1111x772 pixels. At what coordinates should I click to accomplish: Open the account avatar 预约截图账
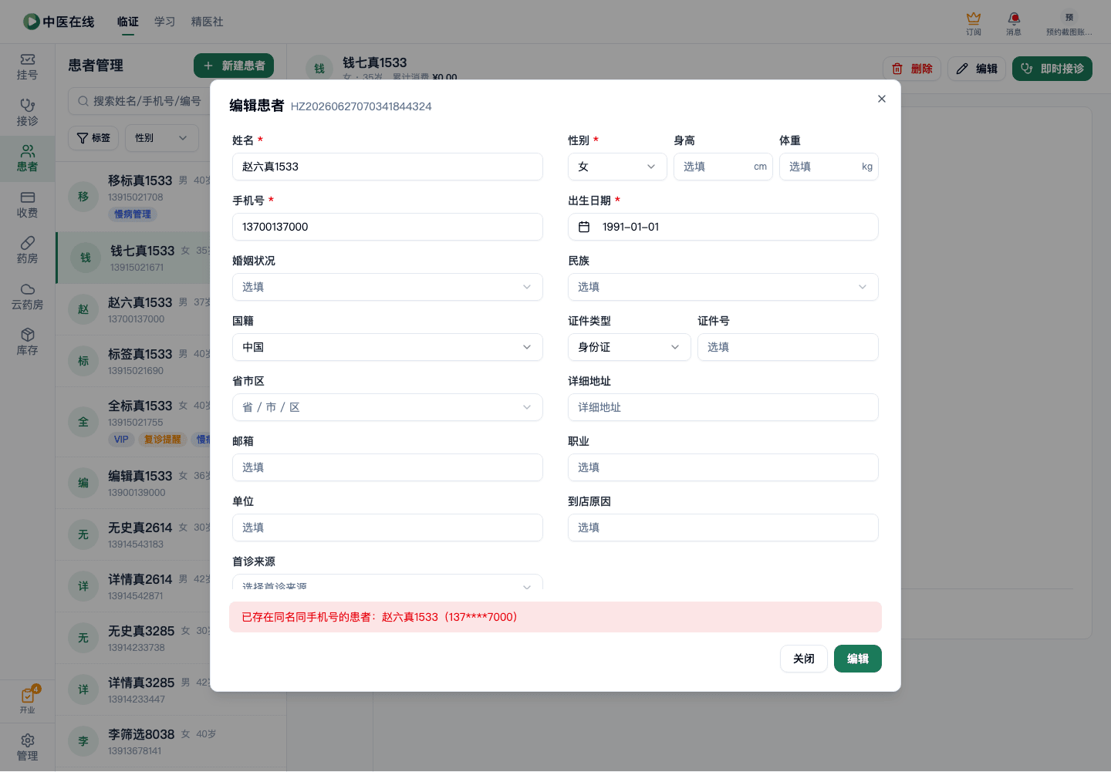1069,23
